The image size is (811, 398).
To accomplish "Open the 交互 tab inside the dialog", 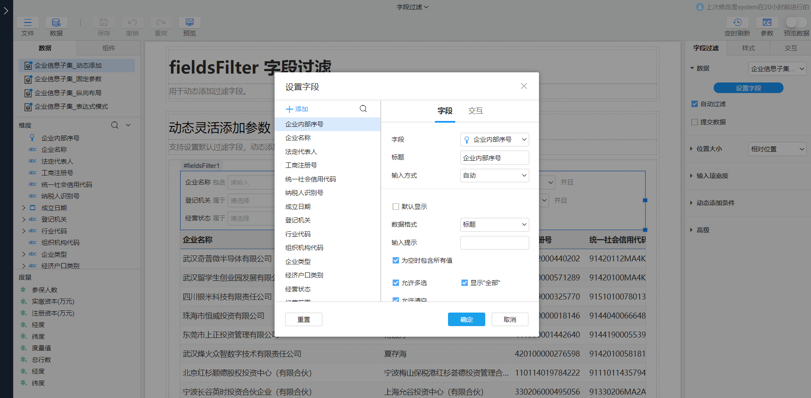I will point(475,111).
